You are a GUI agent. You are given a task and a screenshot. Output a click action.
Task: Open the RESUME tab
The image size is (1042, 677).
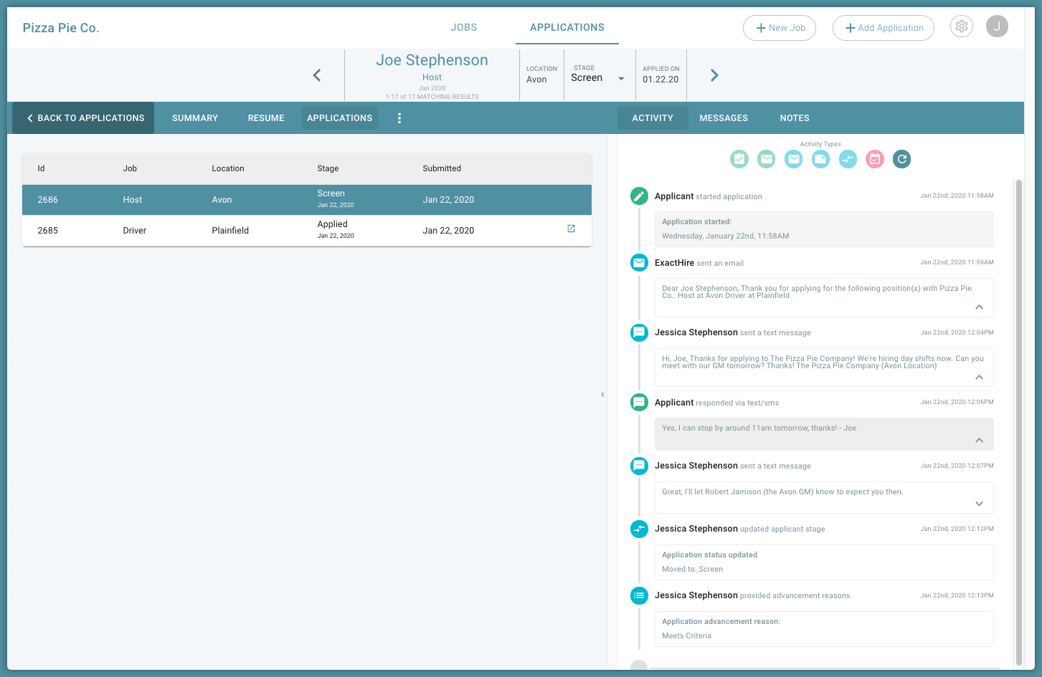pyautogui.click(x=266, y=118)
